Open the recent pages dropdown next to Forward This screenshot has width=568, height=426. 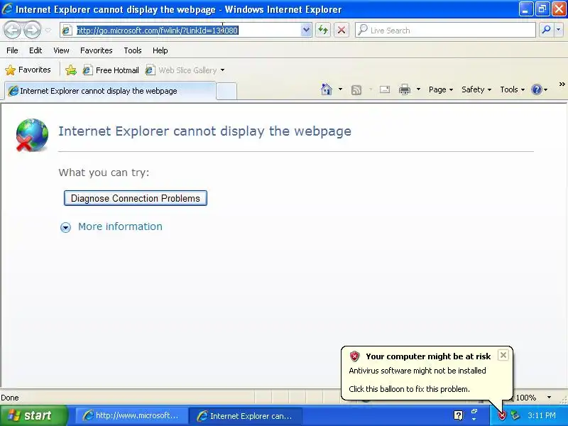(48, 31)
